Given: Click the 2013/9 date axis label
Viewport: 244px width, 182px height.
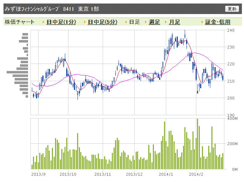Looking at the screenshot, I should [x=39, y=174].
